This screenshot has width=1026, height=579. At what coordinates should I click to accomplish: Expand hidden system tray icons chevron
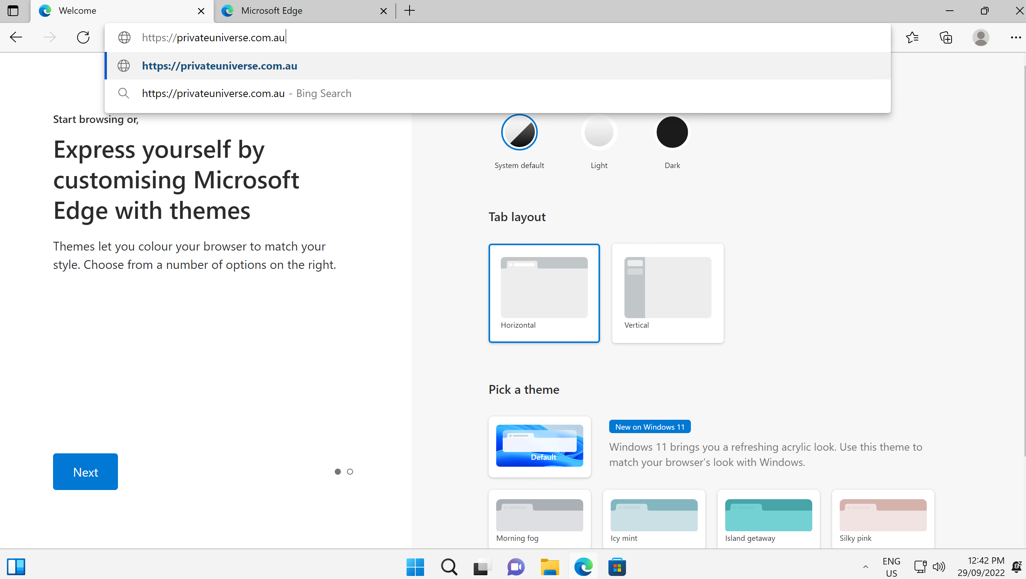[865, 567]
